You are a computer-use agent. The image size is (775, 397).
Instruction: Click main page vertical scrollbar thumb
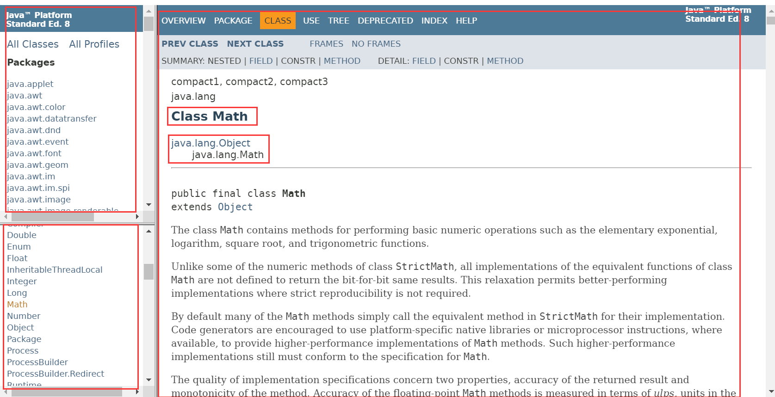[770, 20]
